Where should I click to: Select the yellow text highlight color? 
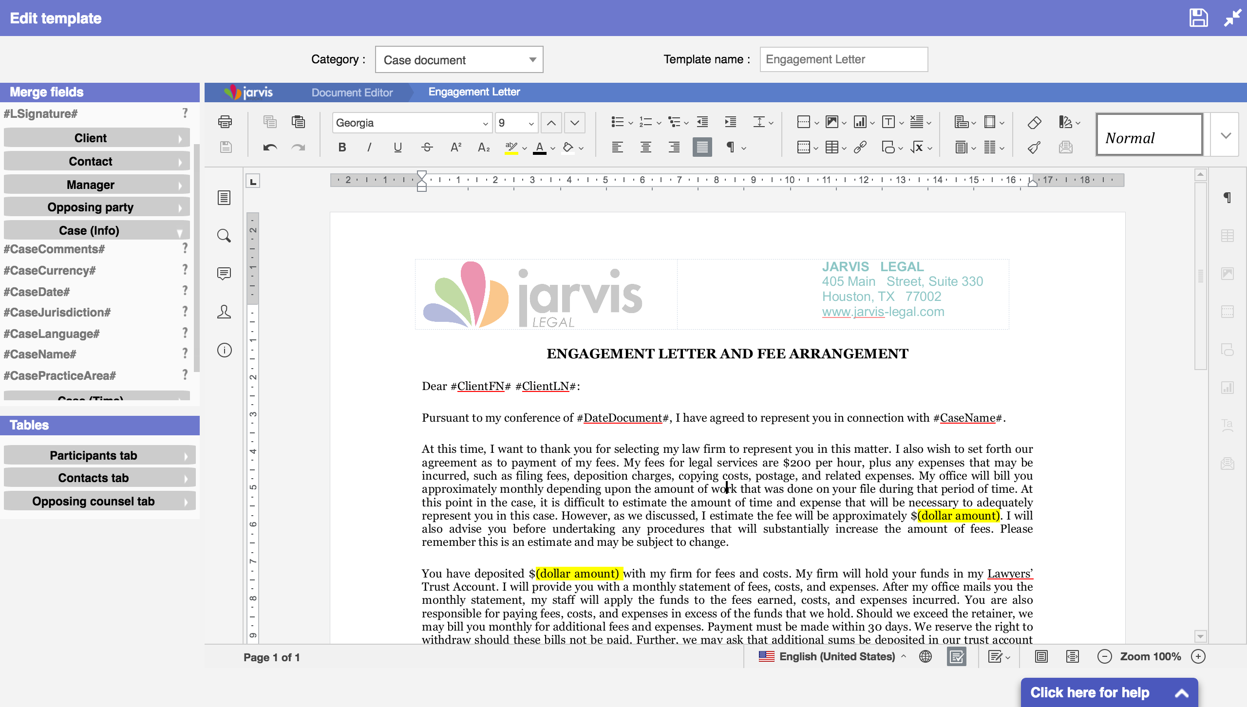pos(510,147)
